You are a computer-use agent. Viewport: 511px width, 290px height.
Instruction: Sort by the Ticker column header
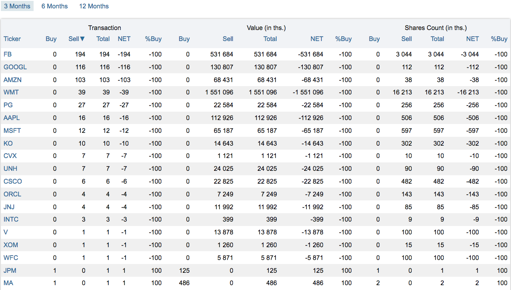pyautogui.click(x=12, y=39)
